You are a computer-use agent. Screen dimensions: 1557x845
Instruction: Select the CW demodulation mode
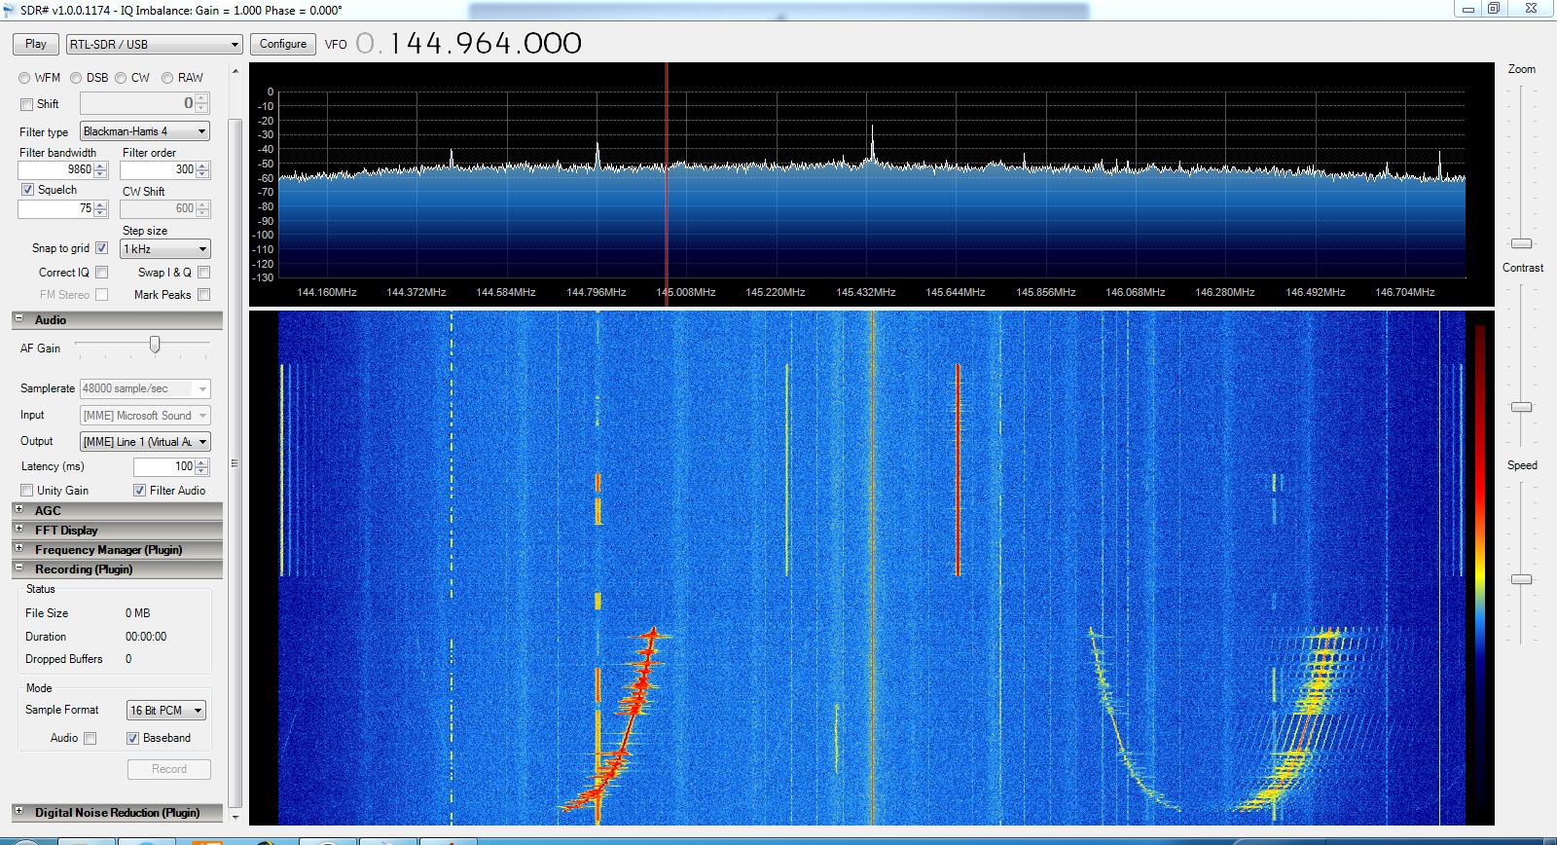click(x=121, y=78)
